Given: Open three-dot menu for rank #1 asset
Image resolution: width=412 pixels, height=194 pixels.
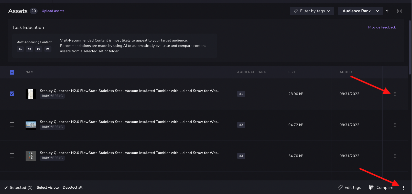Looking at the screenshot, I should coord(395,94).
